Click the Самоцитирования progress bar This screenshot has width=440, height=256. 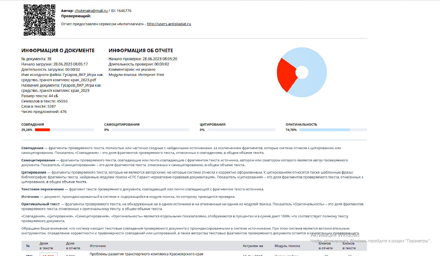point(150,130)
